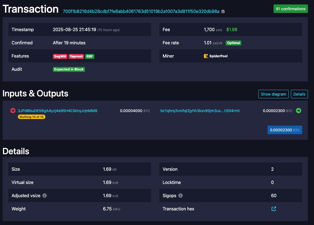The height and width of the screenshot is (225, 314).
Task: Click the Adjusted vsize info icon
Action: pyautogui.click(x=45, y=196)
